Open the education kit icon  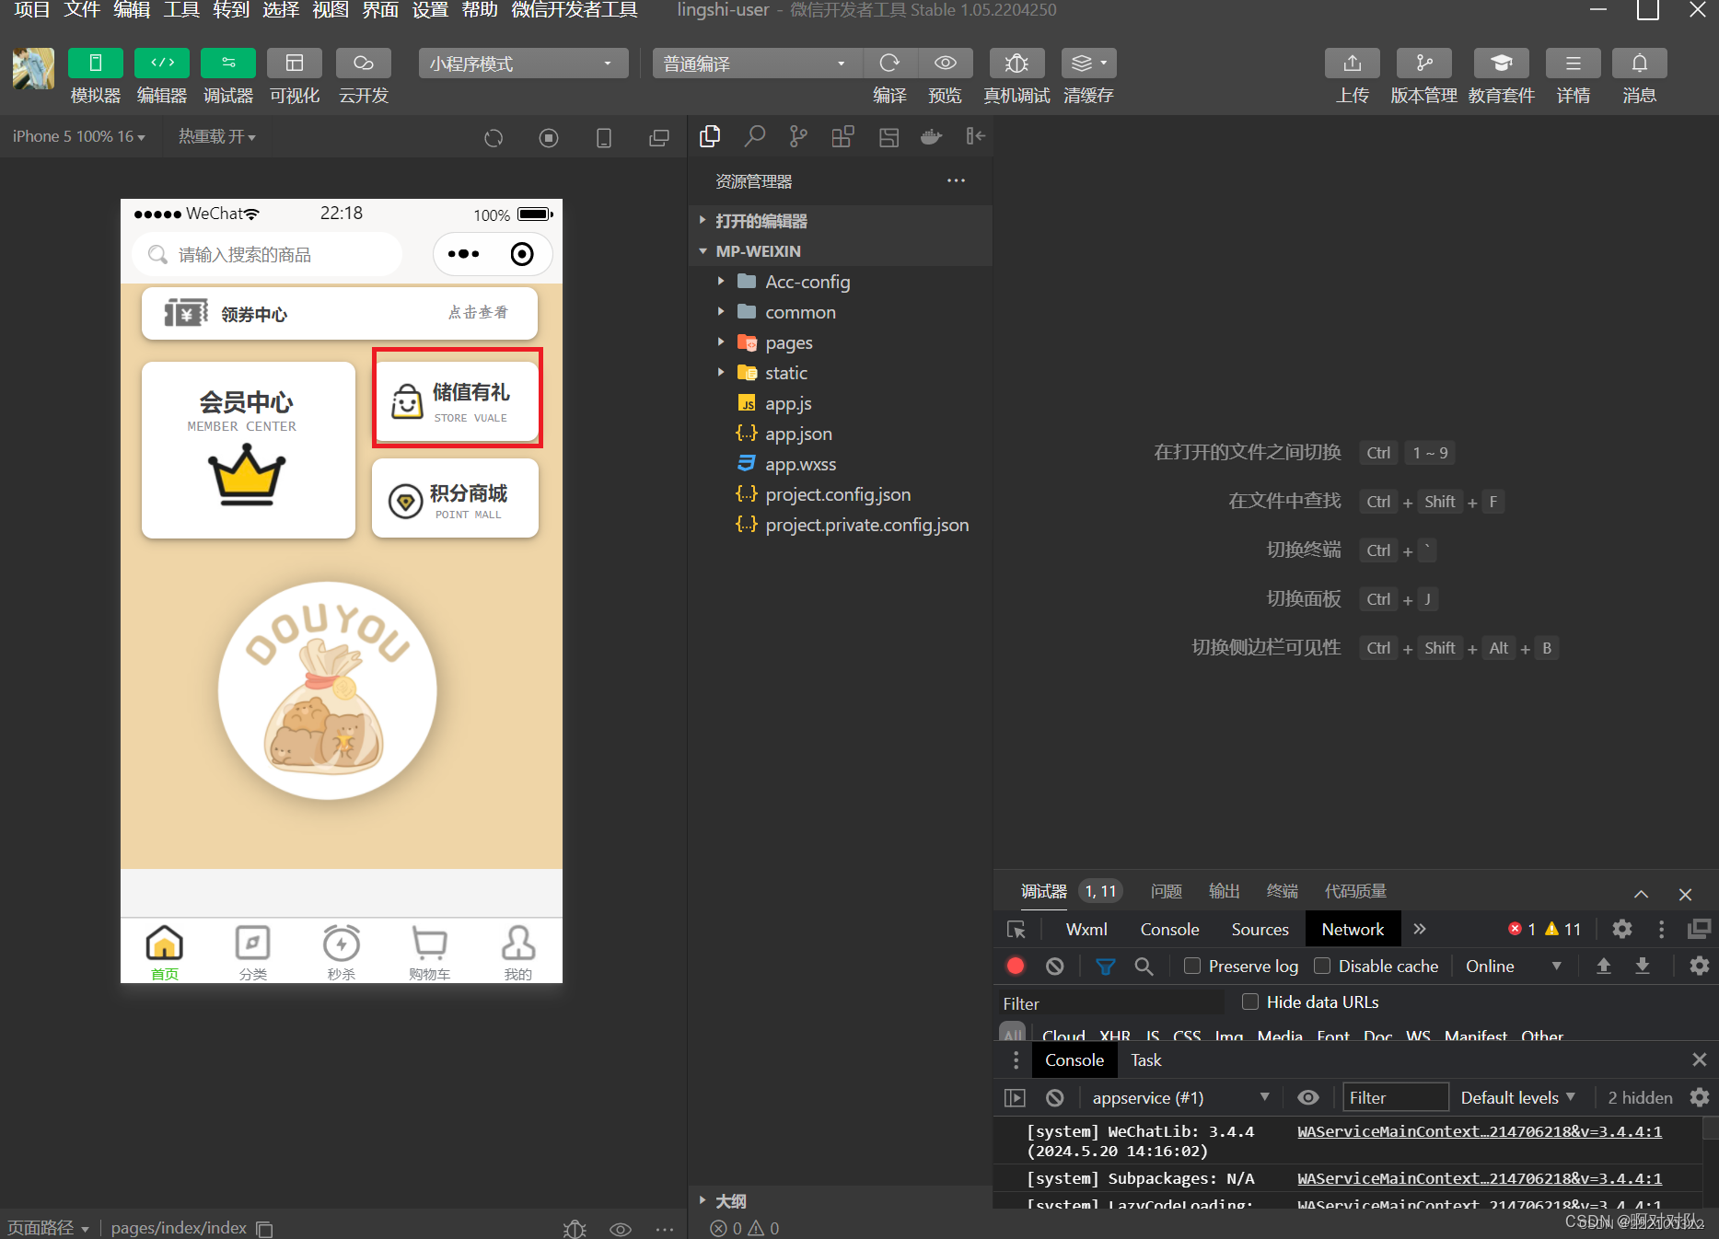click(x=1502, y=64)
